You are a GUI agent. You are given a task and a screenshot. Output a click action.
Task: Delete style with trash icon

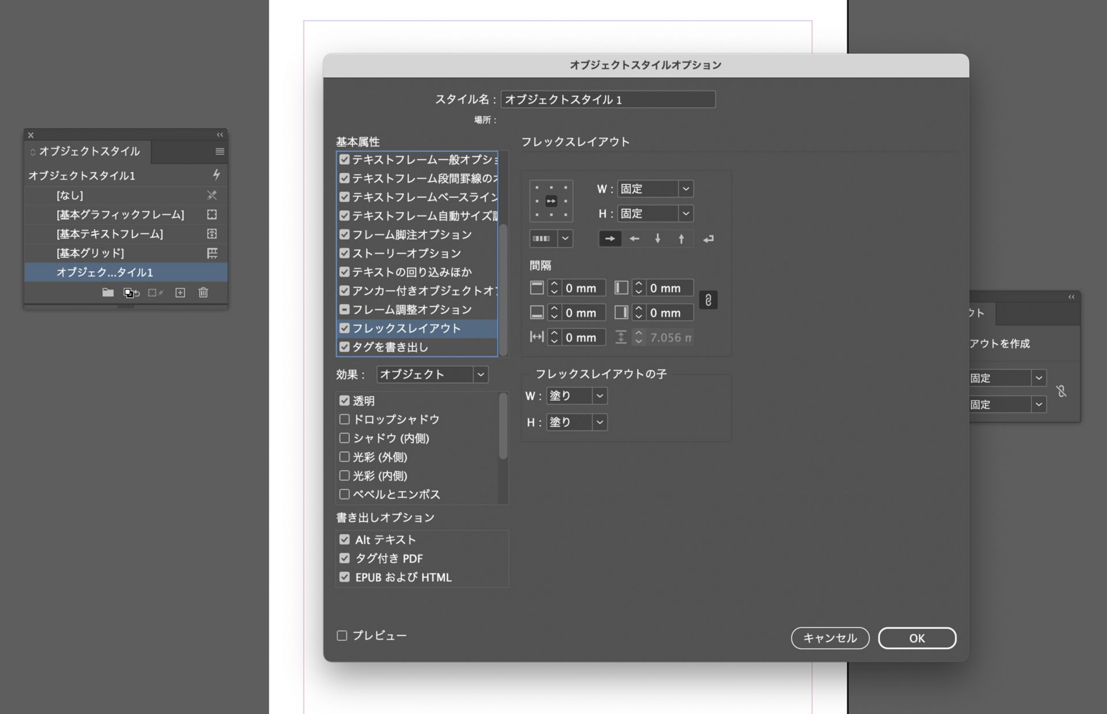tap(203, 293)
